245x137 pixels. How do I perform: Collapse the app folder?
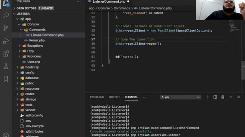[17, 19]
